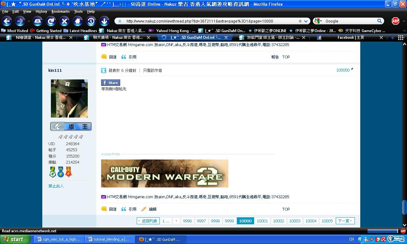The width and height of the screenshot is (407, 244).
Task: Open the Downloads arrow icon
Action: point(104,21)
